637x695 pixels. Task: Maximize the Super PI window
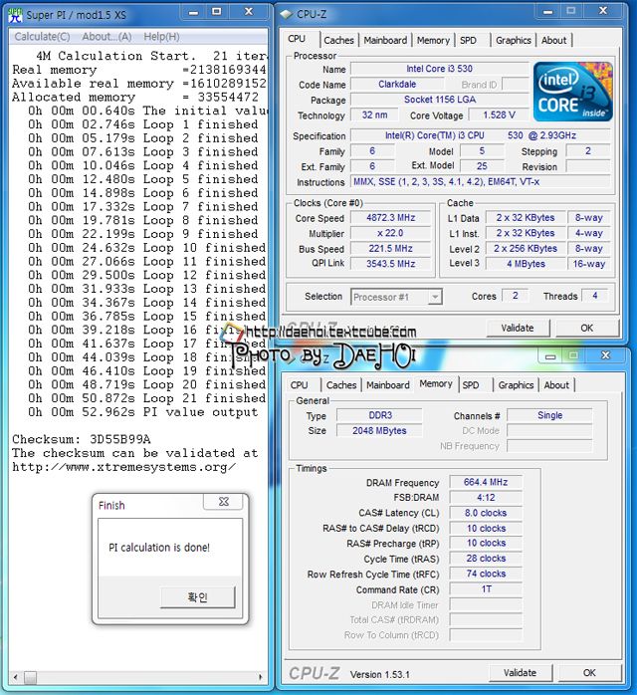(217, 12)
